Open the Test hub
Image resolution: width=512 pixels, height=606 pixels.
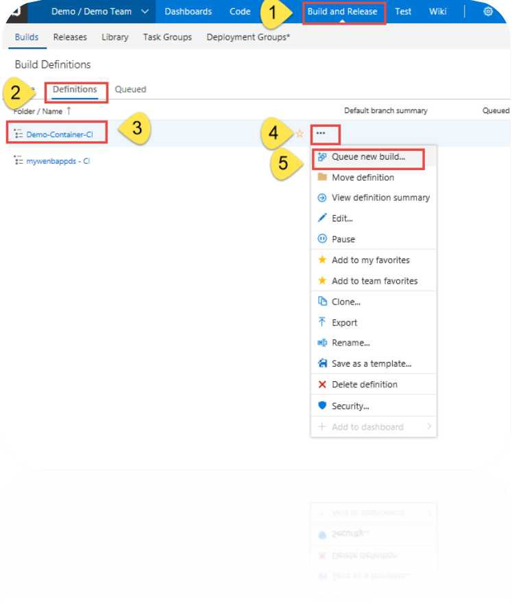coord(403,12)
